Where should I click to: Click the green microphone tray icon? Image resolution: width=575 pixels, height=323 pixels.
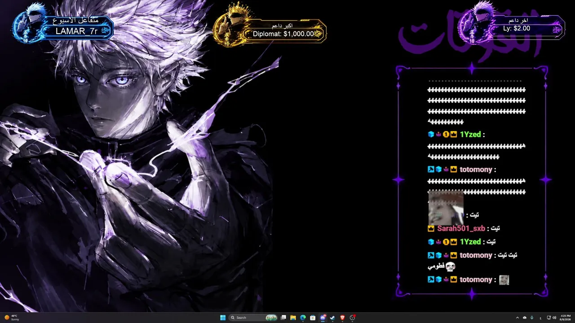pyautogui.click(x=532, y=318)
